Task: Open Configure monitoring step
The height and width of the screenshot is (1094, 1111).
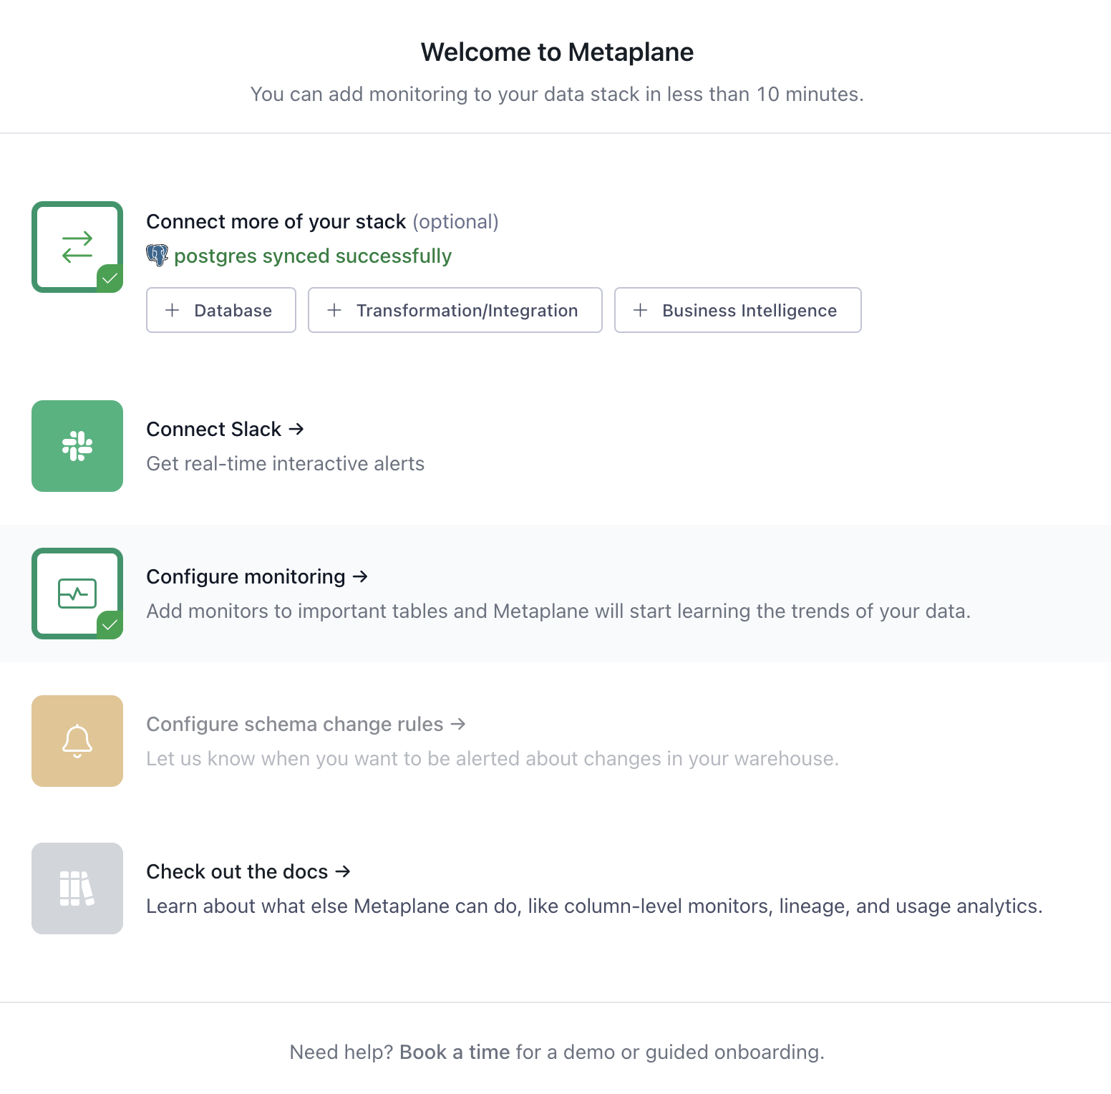Action: [257, 576]
